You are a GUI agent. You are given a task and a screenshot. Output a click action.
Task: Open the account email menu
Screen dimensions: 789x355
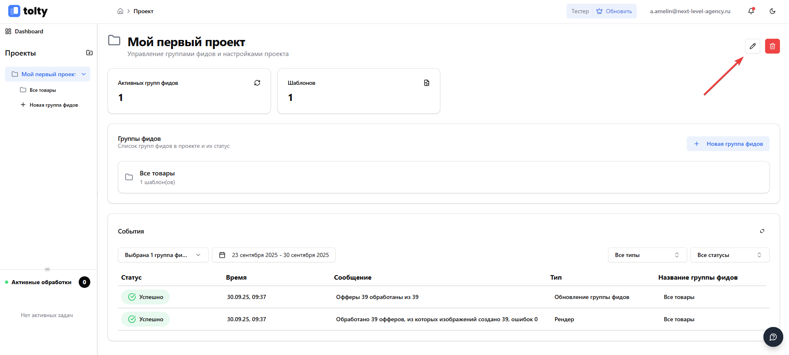pyautogui.click(x=690, y=11)
